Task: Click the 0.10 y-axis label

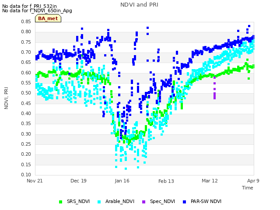Action: [x=26, y=175]
